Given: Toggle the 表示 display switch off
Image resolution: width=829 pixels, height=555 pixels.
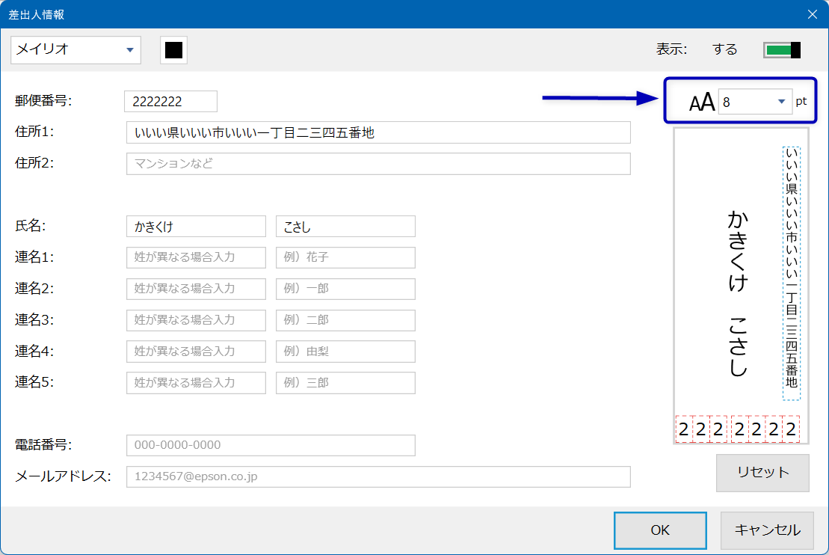Looking at the screenshot, I should point(782,50).
